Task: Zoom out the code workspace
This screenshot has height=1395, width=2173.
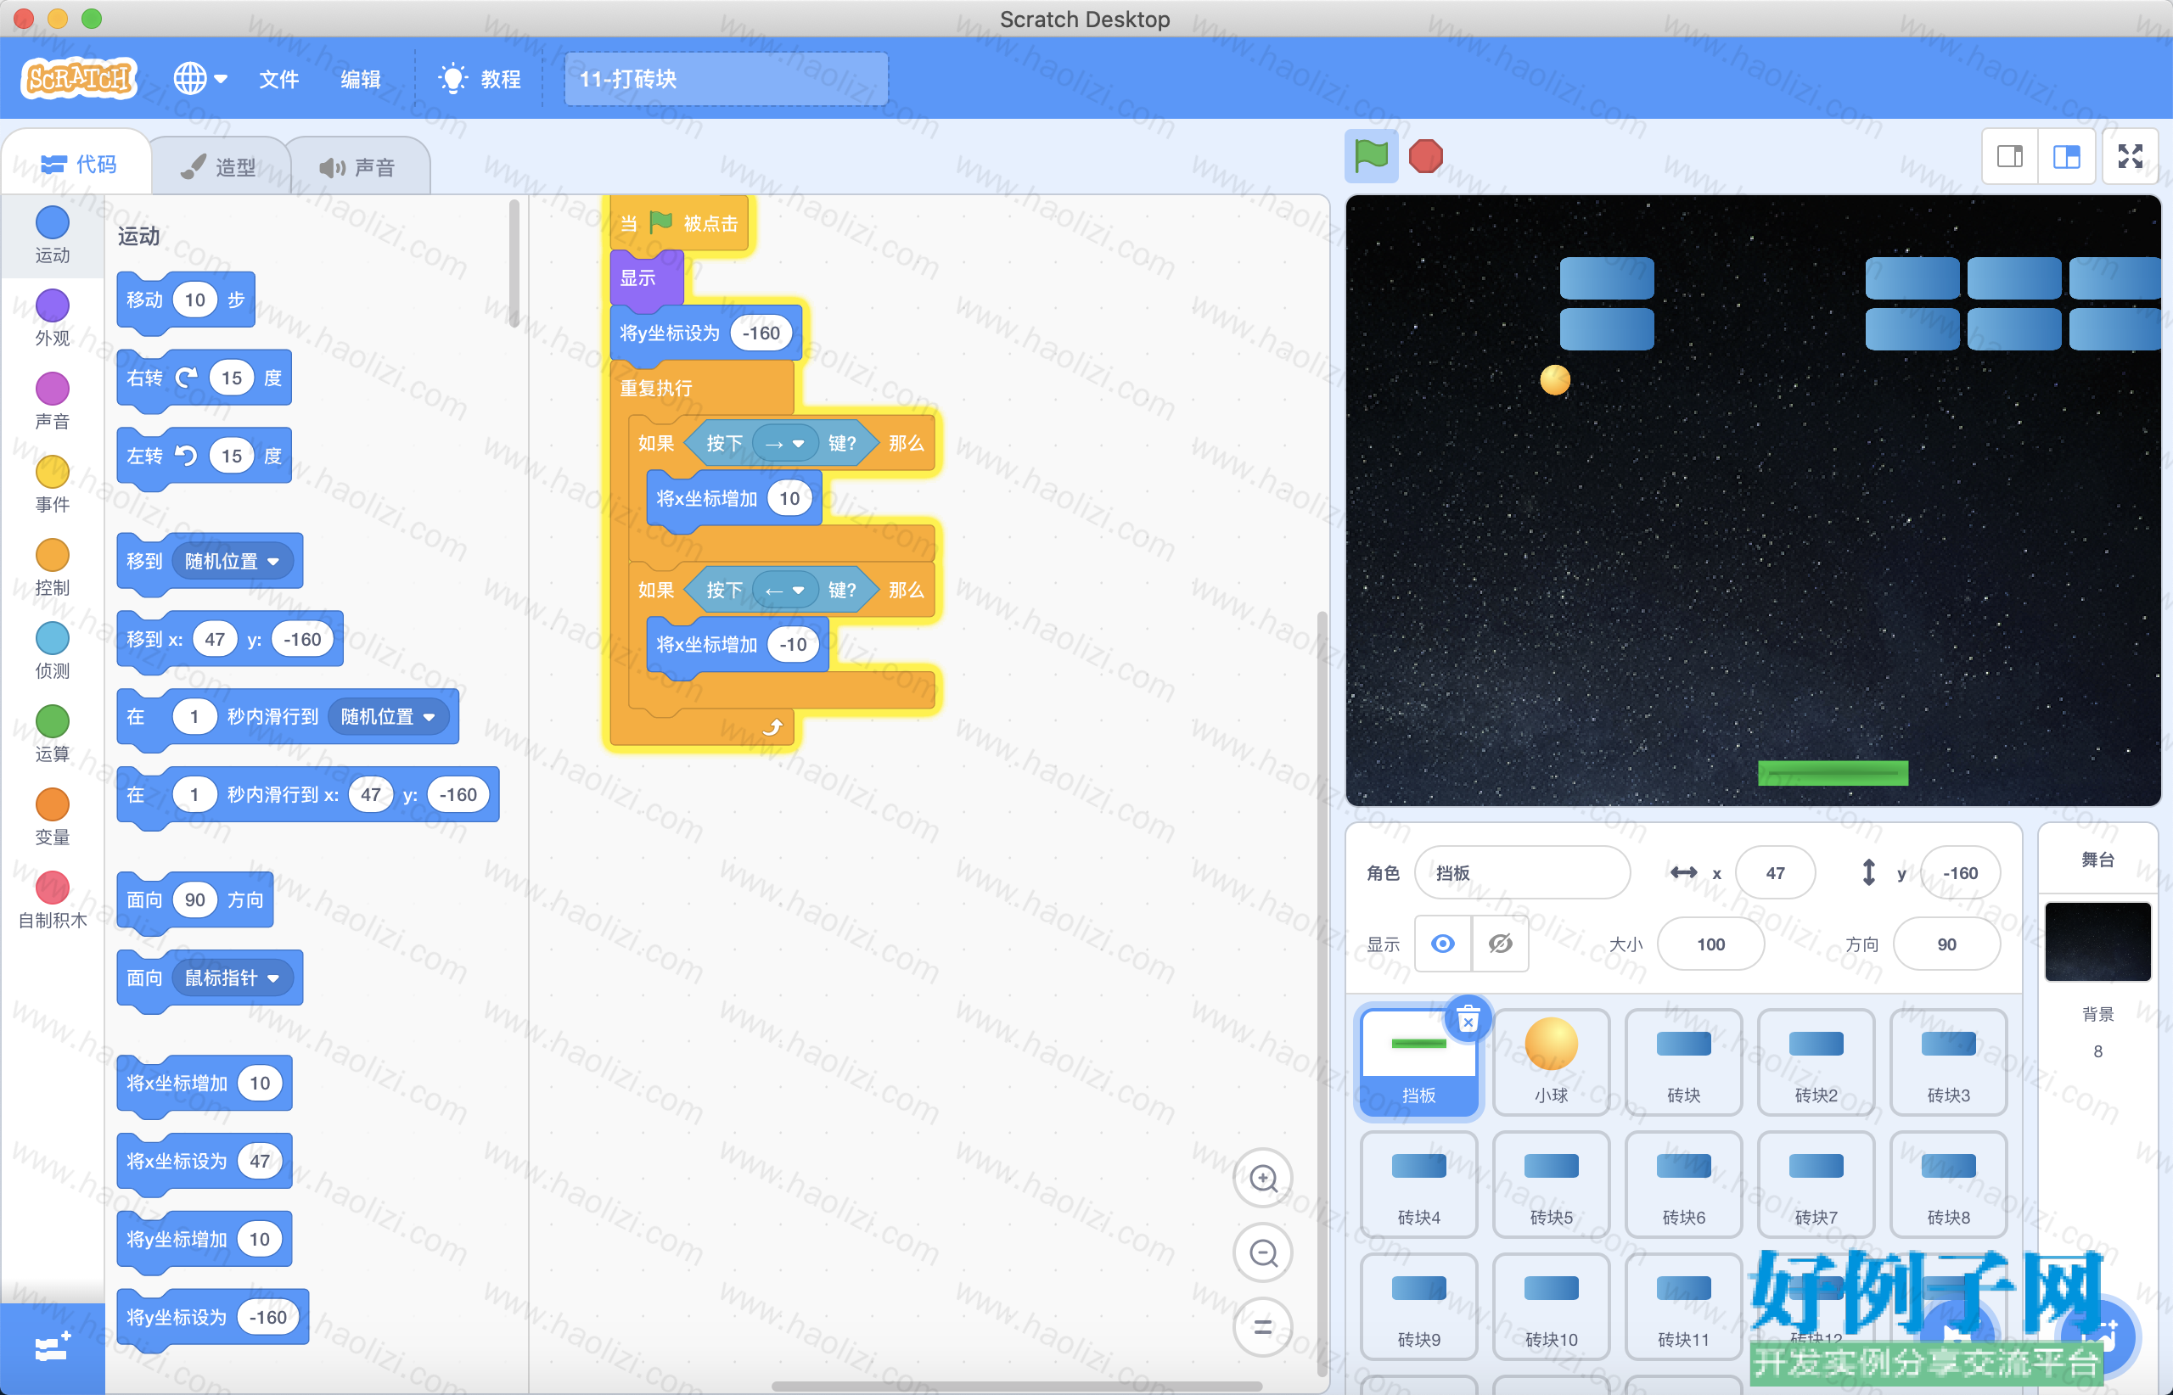Action: coord(1263,1252)
